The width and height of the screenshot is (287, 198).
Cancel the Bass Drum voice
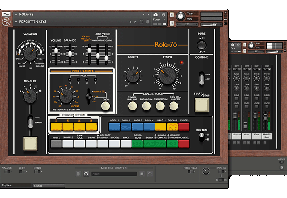[x=146, y=106]
